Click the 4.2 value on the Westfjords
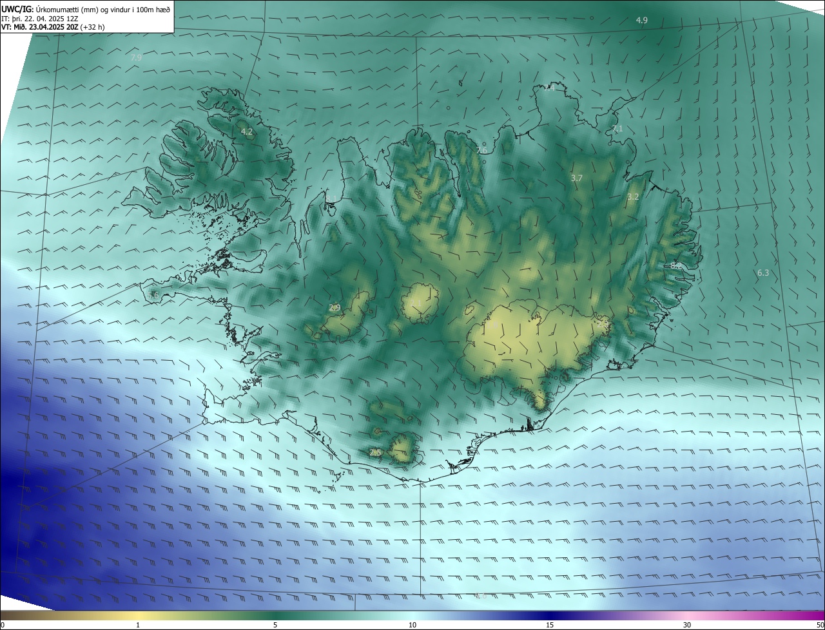825x630 pixels. pyautogui.click(x=247, y=131)
